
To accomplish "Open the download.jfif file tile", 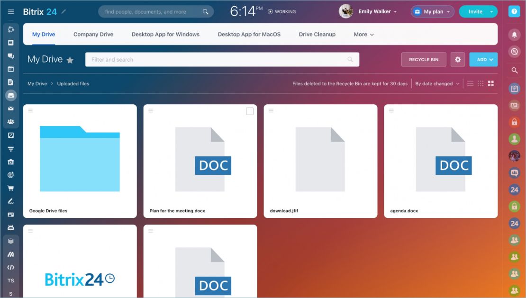I will coord(320,161).
